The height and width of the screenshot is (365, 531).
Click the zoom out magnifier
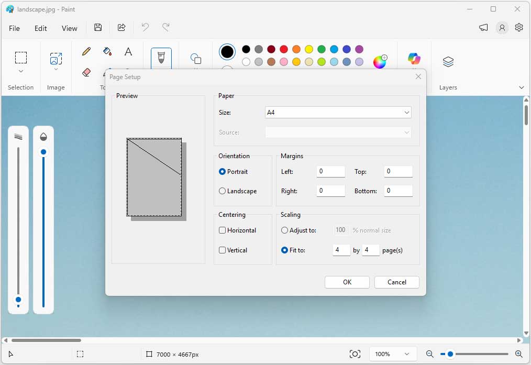430,354
